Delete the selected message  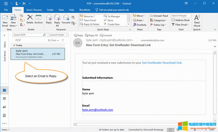click(x=30, y=19)
